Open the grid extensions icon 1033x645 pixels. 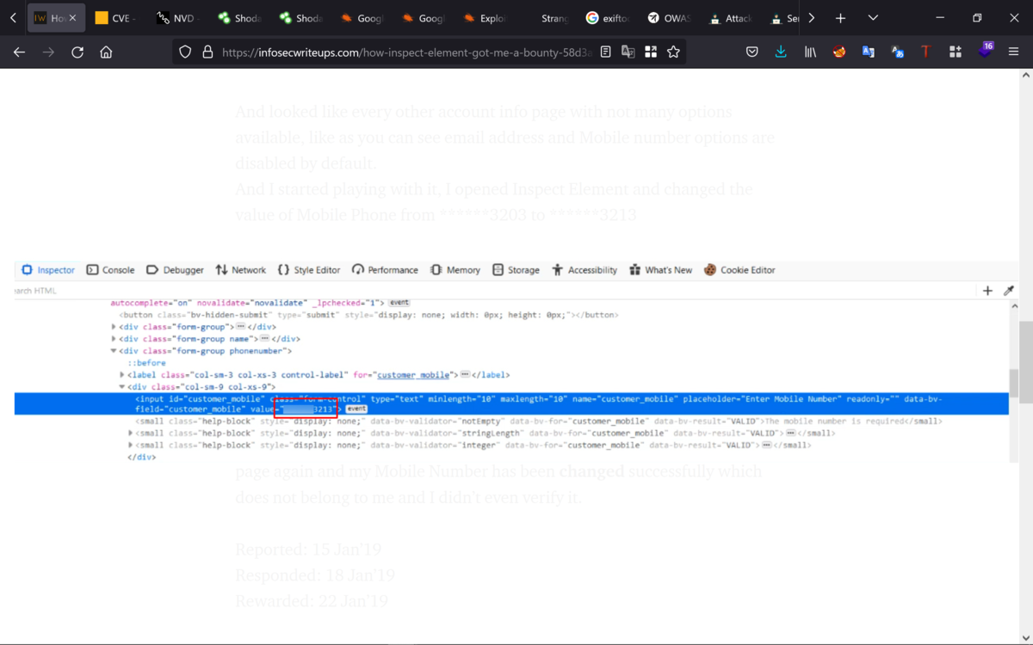pos(956,52)
